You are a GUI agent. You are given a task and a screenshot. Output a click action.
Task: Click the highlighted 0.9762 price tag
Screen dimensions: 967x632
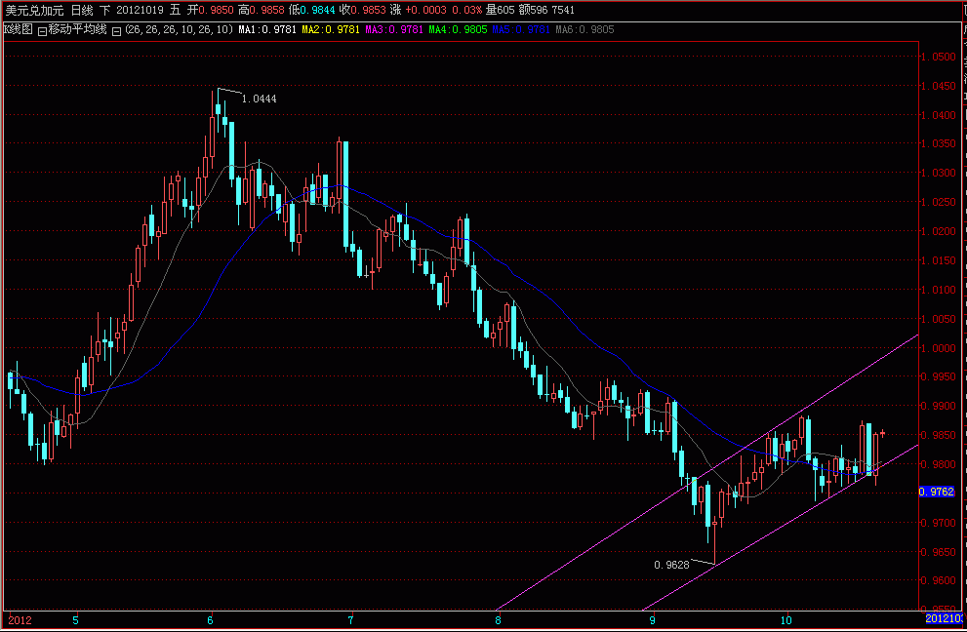coord(937,492)
